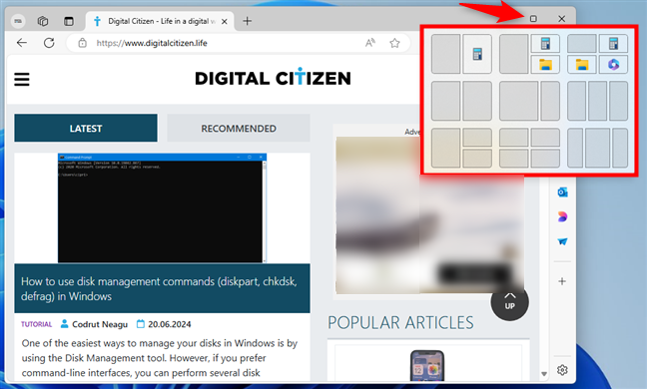Open Outlook in Edge sidebar
Image resolution: width=647 pixels, height=389 pixels.
562,193
